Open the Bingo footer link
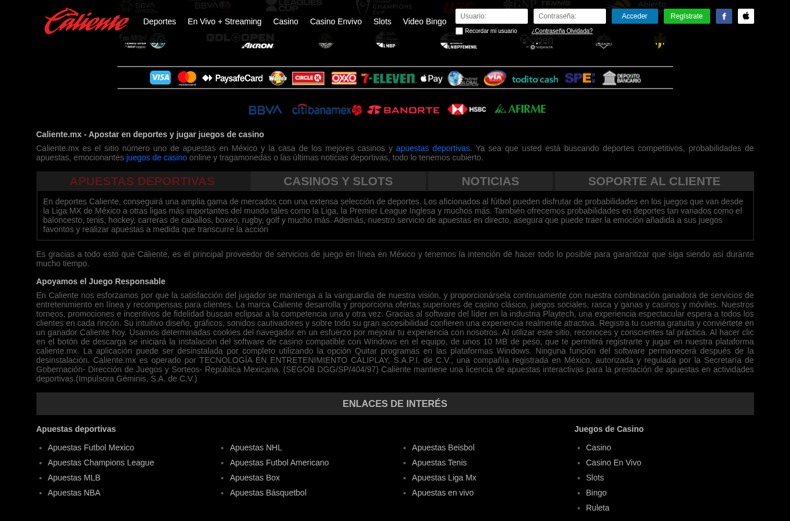The height and width of the screenshot is (521, 790). click(596, 493)
